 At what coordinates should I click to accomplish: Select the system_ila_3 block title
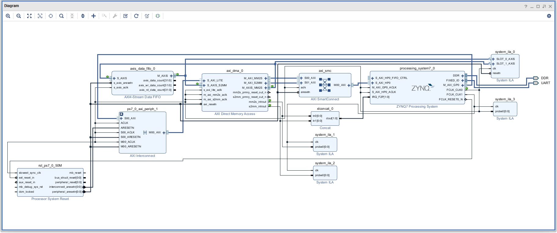(505, 99)
